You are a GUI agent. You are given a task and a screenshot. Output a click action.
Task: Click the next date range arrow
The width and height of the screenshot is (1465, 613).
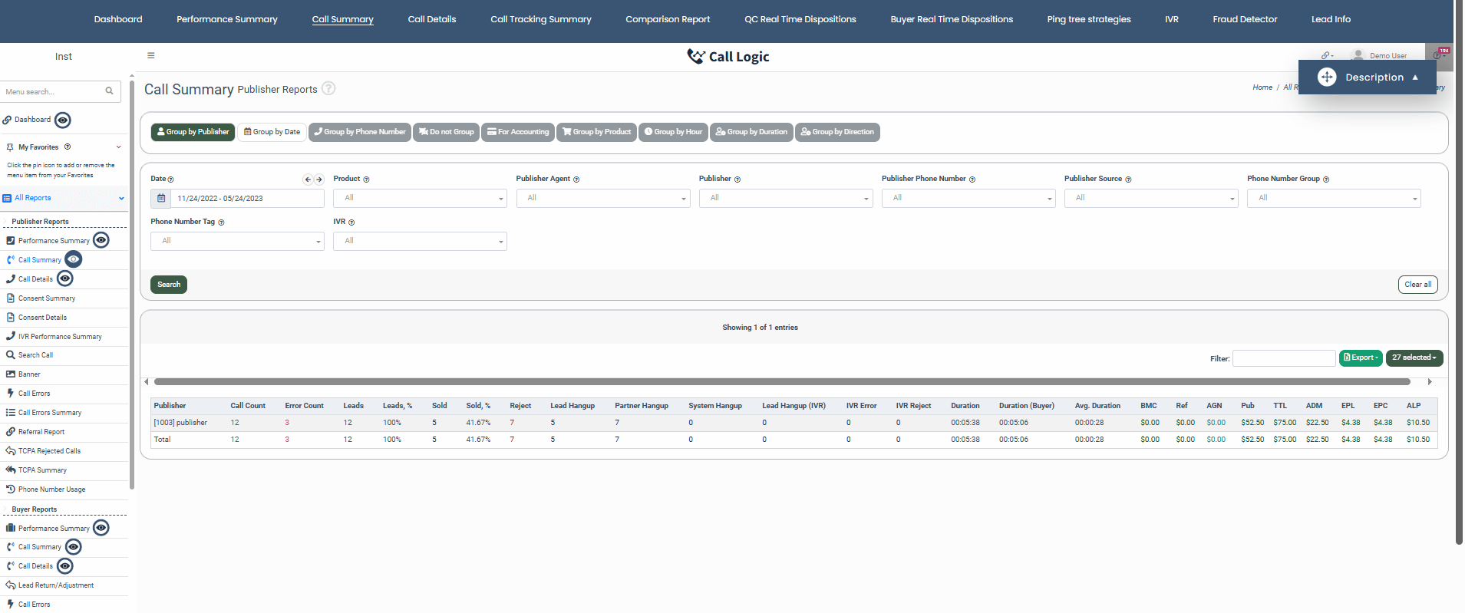[319, 180]
